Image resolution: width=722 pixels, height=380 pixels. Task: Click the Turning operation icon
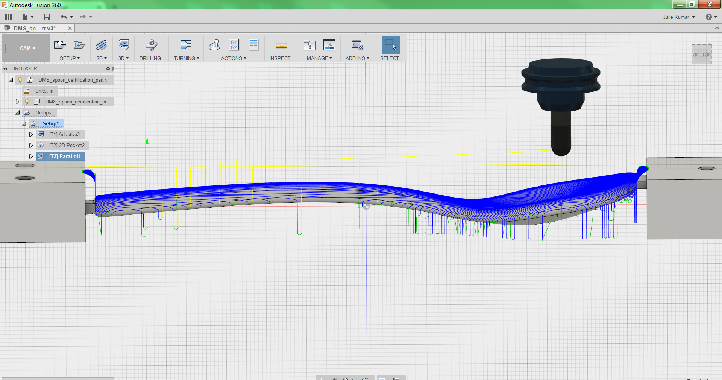pyautogui.click(x=186, y=45)
